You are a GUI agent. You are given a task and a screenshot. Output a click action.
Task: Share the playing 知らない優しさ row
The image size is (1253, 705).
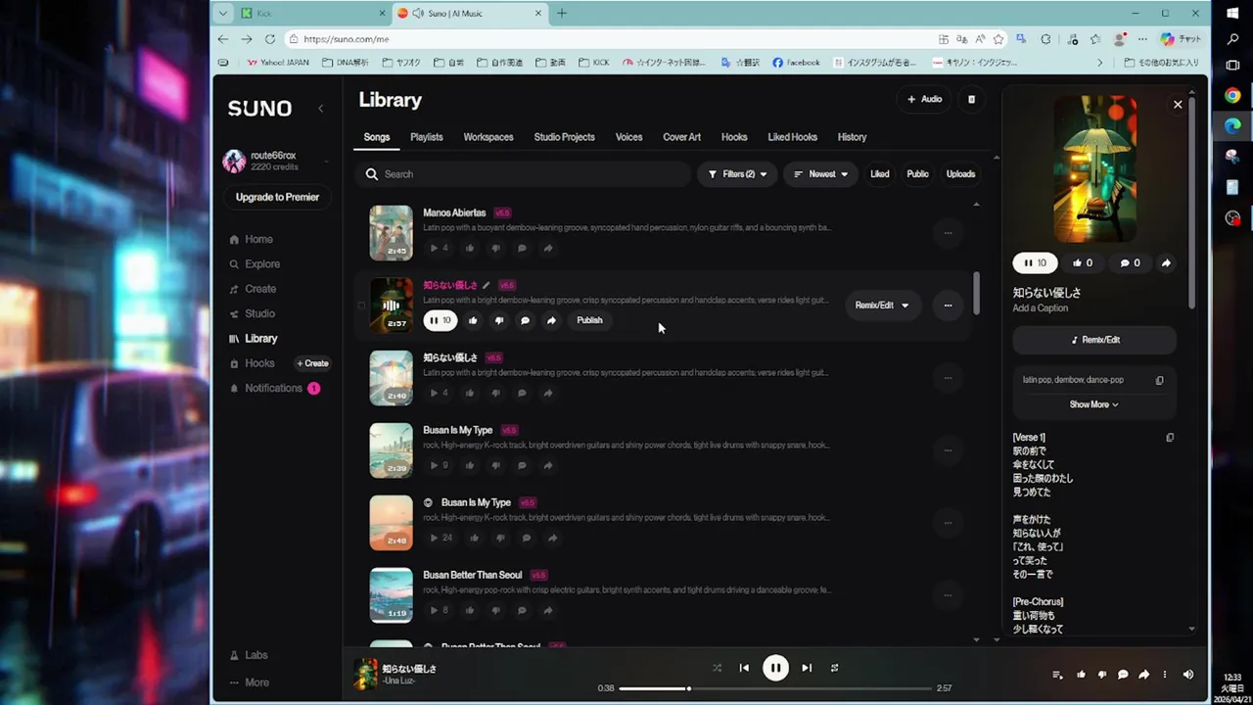(x=551, y=320)
